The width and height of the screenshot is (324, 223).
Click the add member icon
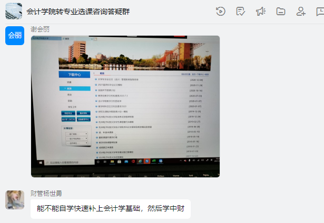click(301, 11)
